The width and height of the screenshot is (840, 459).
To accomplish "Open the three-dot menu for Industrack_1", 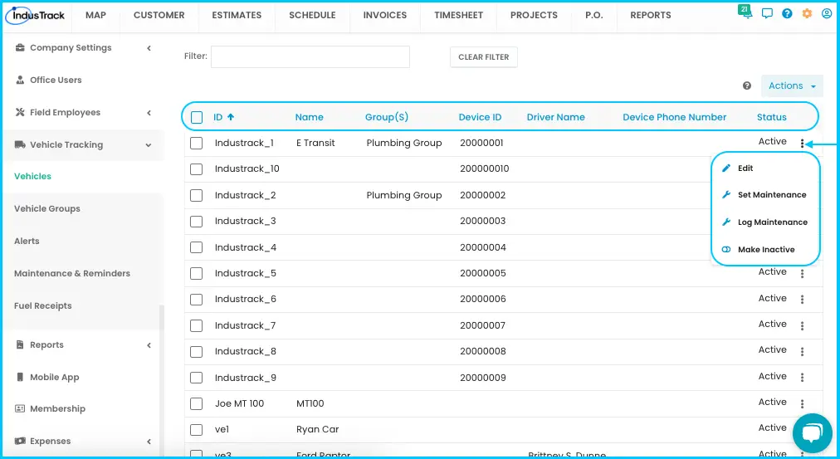I will (802, 143).
